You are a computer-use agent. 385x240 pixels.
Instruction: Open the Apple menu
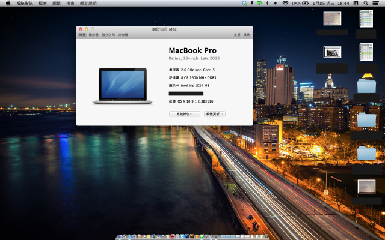8,3
